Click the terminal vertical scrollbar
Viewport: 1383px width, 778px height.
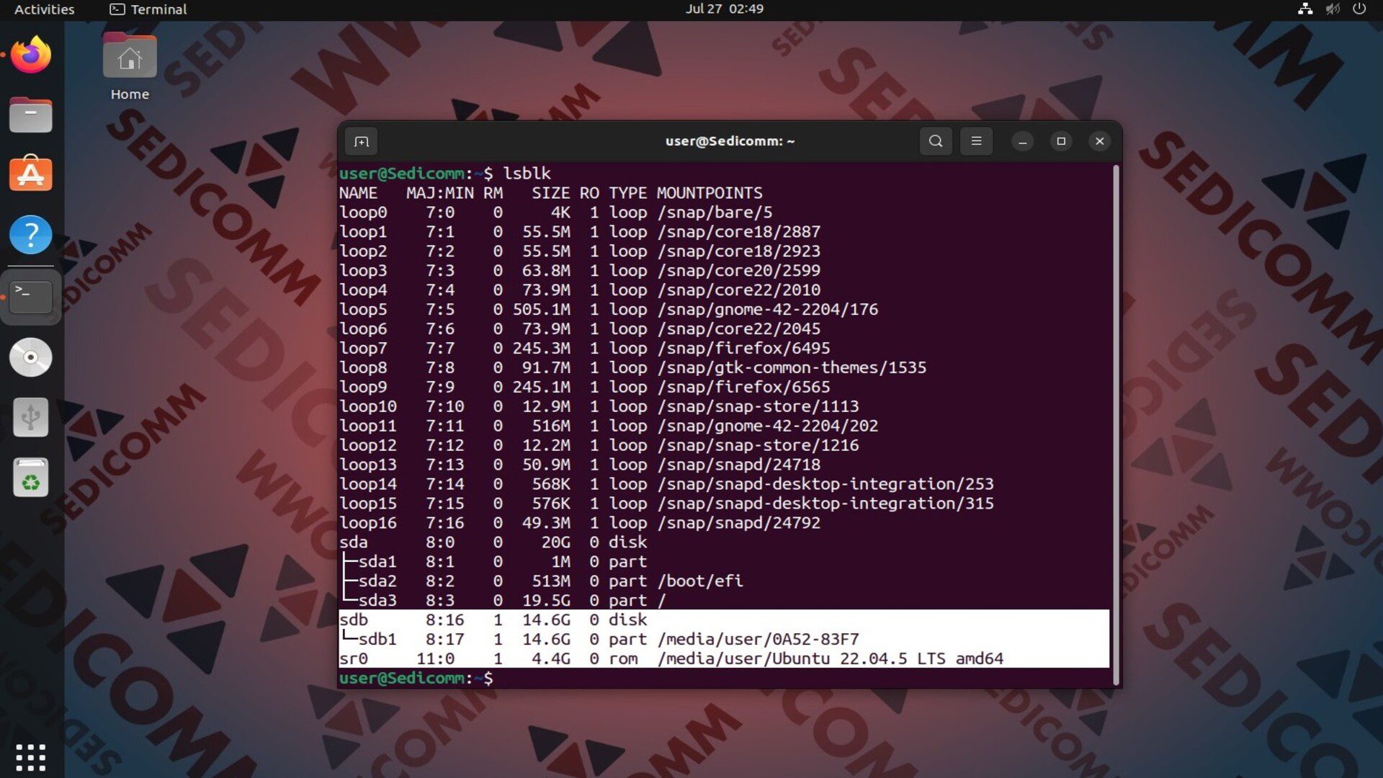(x=1116, y=424)
